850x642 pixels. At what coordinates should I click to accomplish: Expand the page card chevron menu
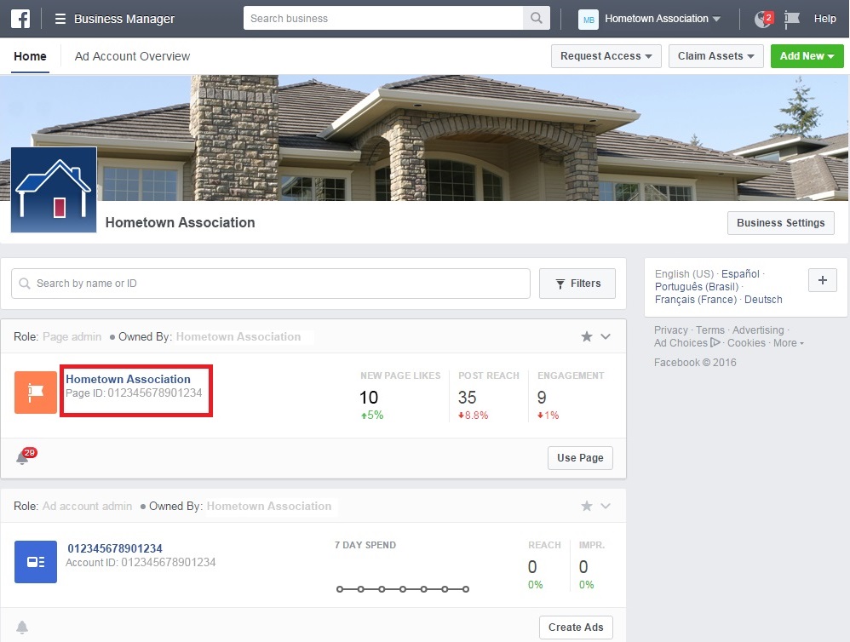tap(606, 336)
